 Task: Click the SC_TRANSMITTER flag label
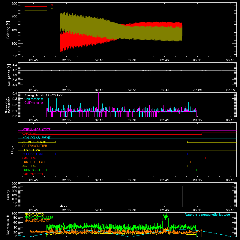click(x=35, y=146)
